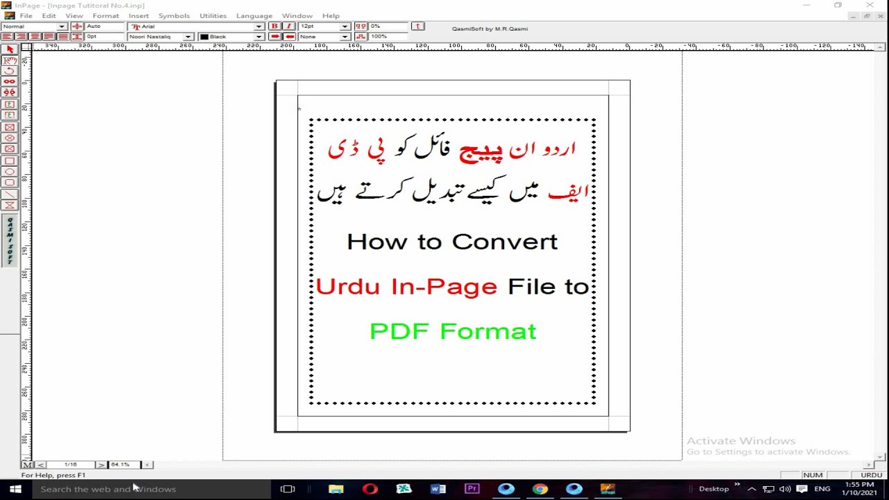Image resolution: width=889 pixels, height=500 pixels.
Task: Click the URDU status bar indicator
Action: point(871,475)
